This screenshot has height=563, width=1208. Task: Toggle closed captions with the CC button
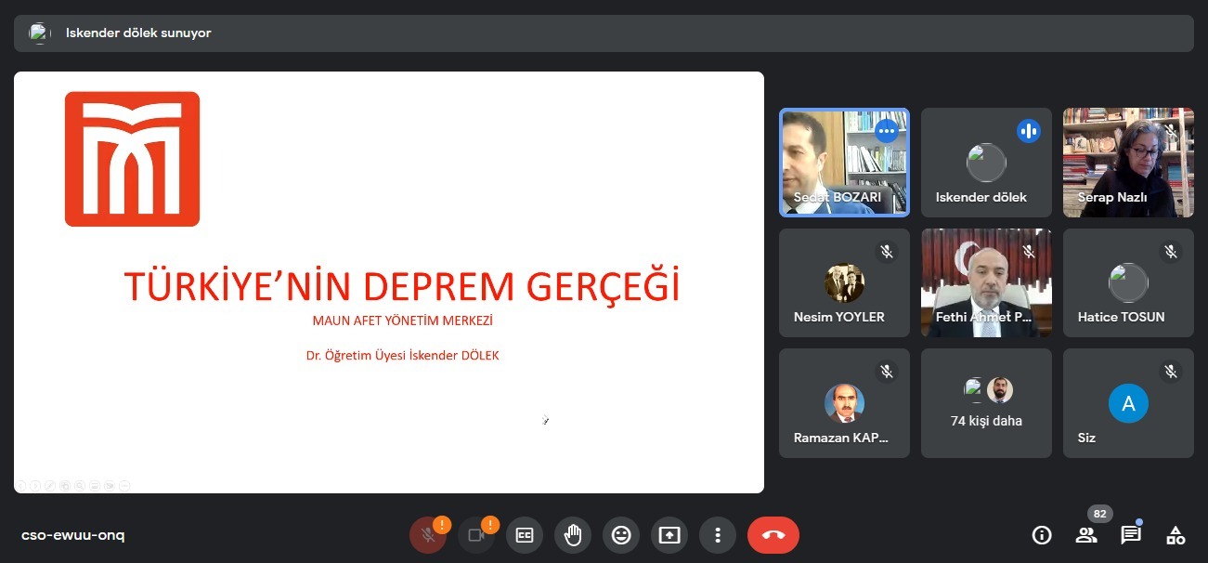click(x=525, y=535)
